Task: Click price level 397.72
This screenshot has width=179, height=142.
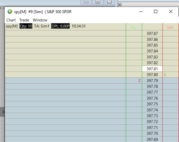Action: pyautogui.click(x=152, y=122)
